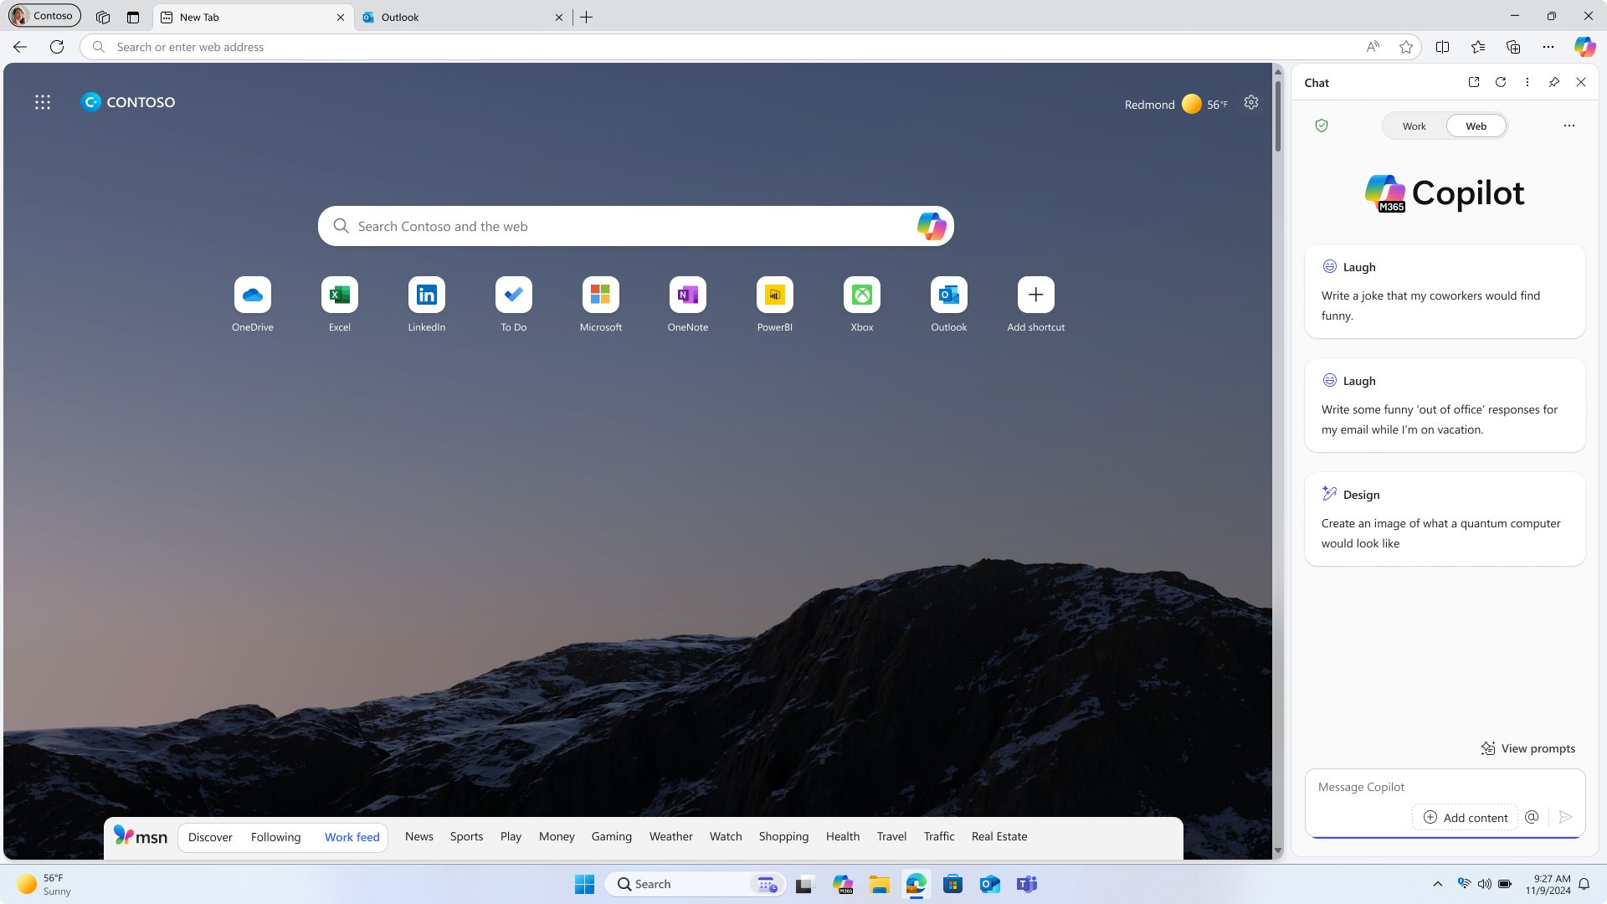Open the To Do shortcut

point(513,295)
